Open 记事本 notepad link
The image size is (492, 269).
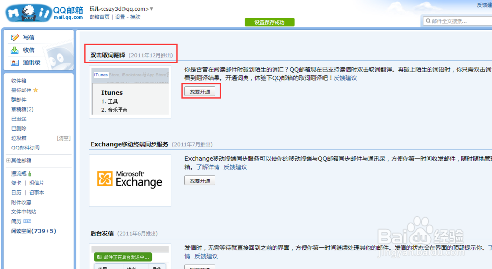(x=37, y=193)
